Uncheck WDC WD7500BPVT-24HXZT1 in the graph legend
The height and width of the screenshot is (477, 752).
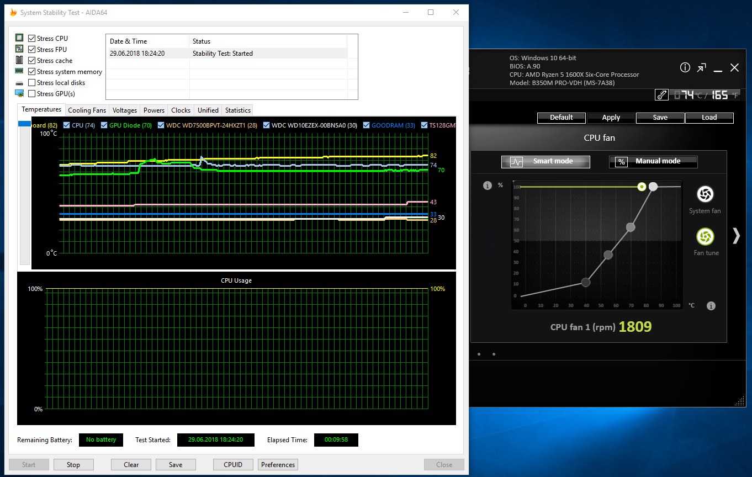161,125
